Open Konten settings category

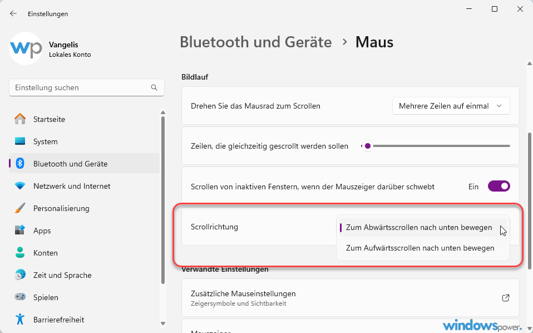coord(85,253)
